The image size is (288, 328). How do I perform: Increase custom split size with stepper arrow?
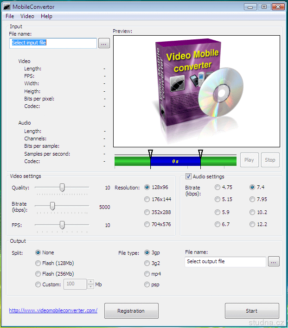90,282
